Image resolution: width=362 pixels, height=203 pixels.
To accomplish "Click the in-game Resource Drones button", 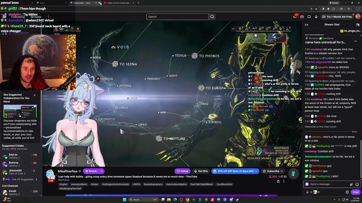I will click(259, 158).
